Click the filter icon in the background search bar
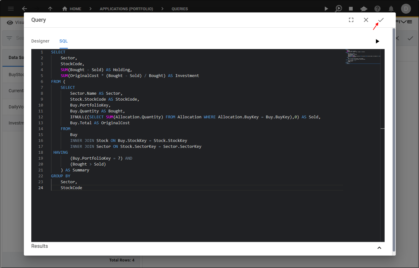 pos(10,38)
